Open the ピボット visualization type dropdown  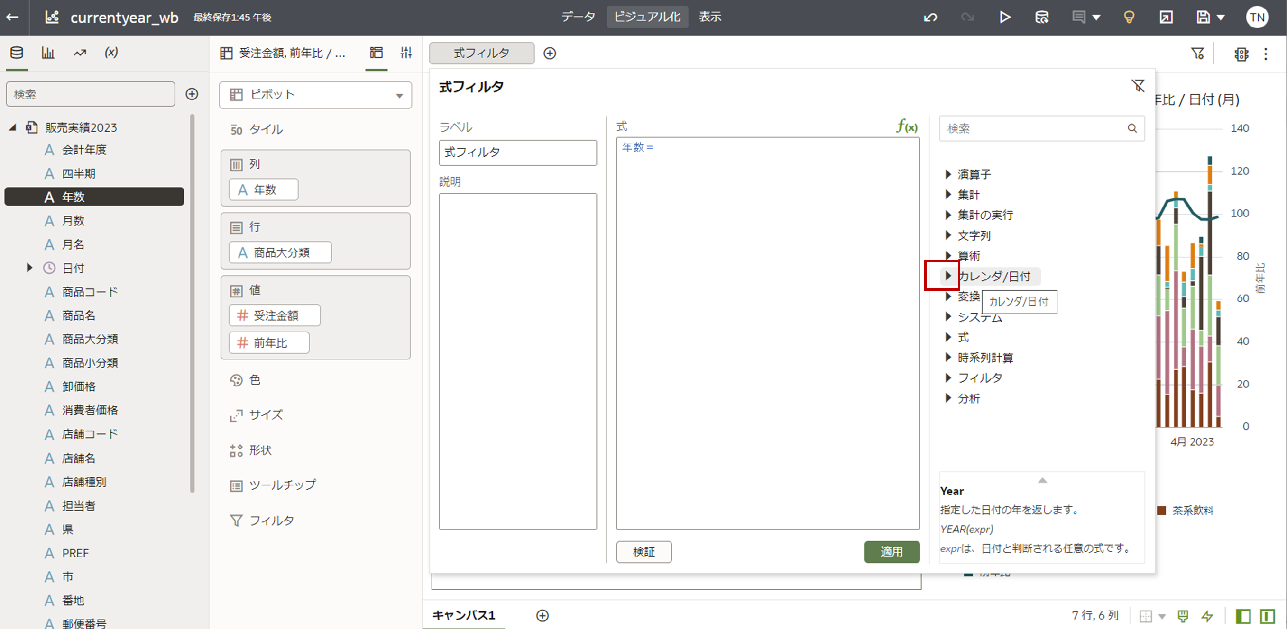coord(315,95)
